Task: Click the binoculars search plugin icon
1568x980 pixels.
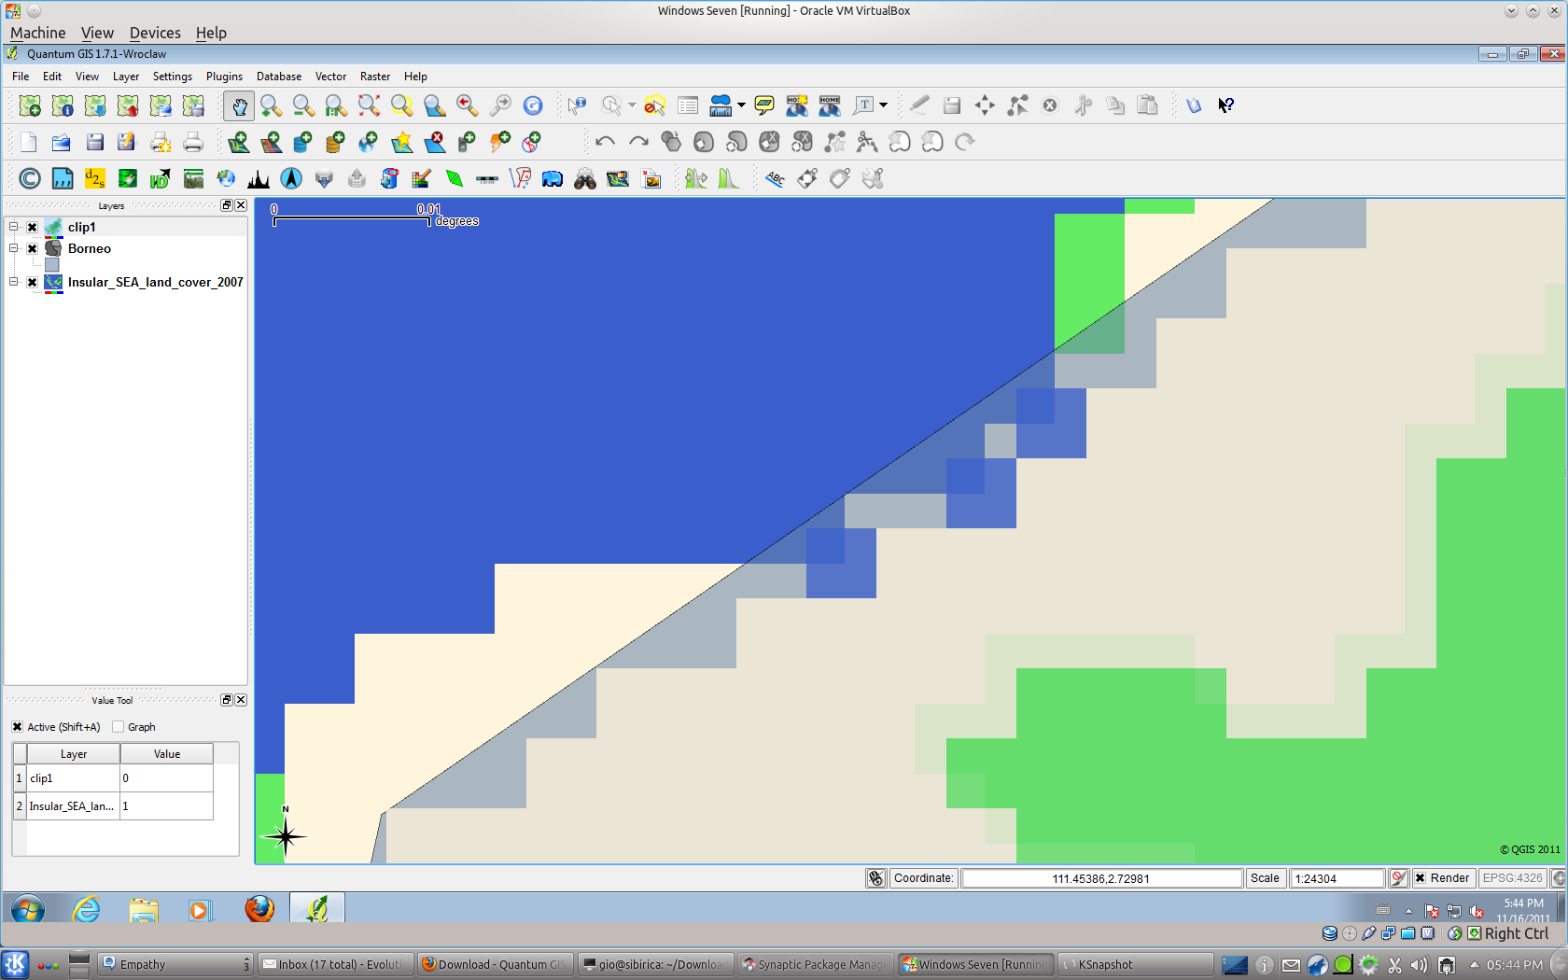Action: click(585, 178)
